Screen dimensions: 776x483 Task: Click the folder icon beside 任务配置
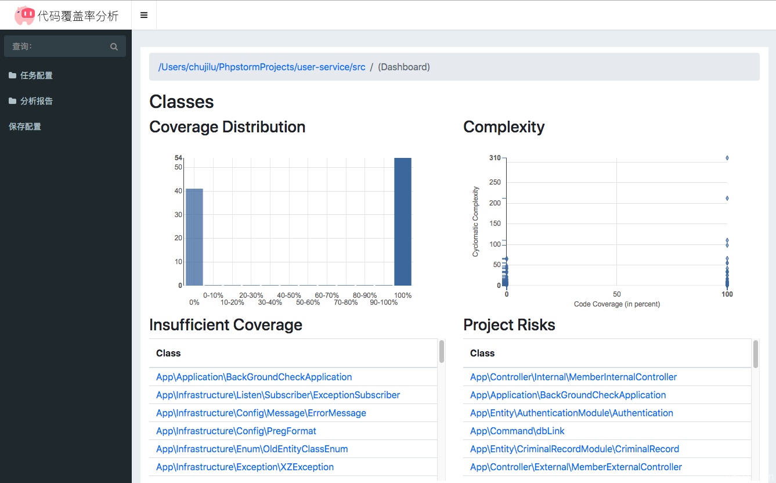coord(12,75)
